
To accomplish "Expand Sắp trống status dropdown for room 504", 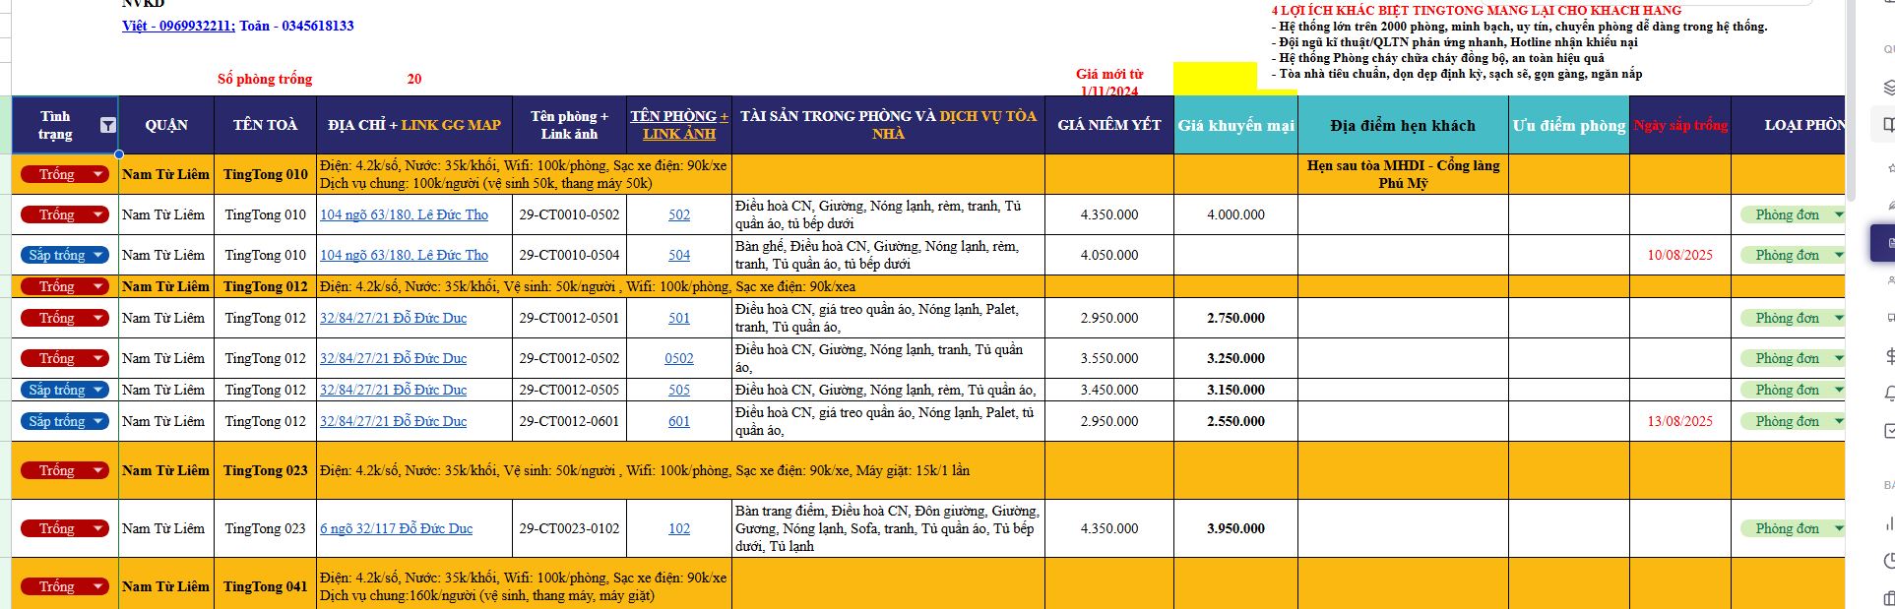I will click(97, 255).
